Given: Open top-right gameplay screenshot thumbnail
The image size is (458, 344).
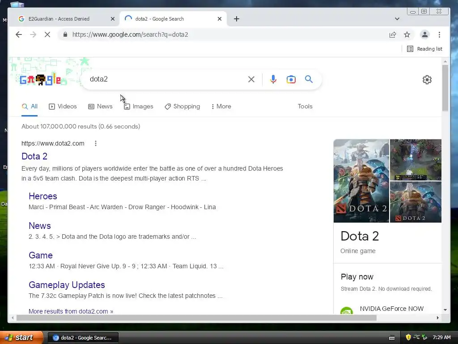Looking at the screenshot, I should click(x=416, y=160).
